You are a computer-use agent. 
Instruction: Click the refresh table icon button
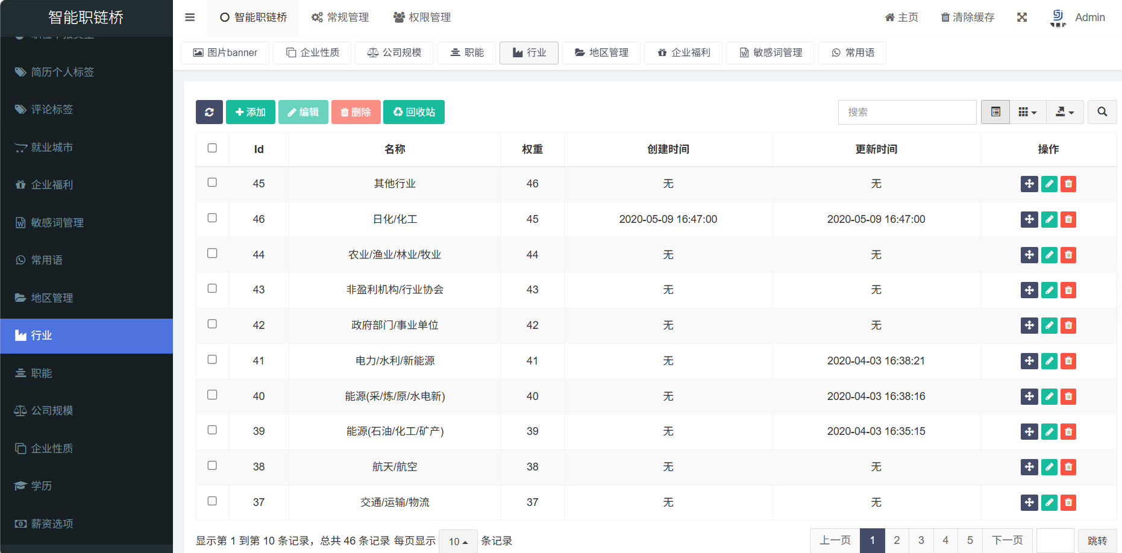click(x=209, y=112)
